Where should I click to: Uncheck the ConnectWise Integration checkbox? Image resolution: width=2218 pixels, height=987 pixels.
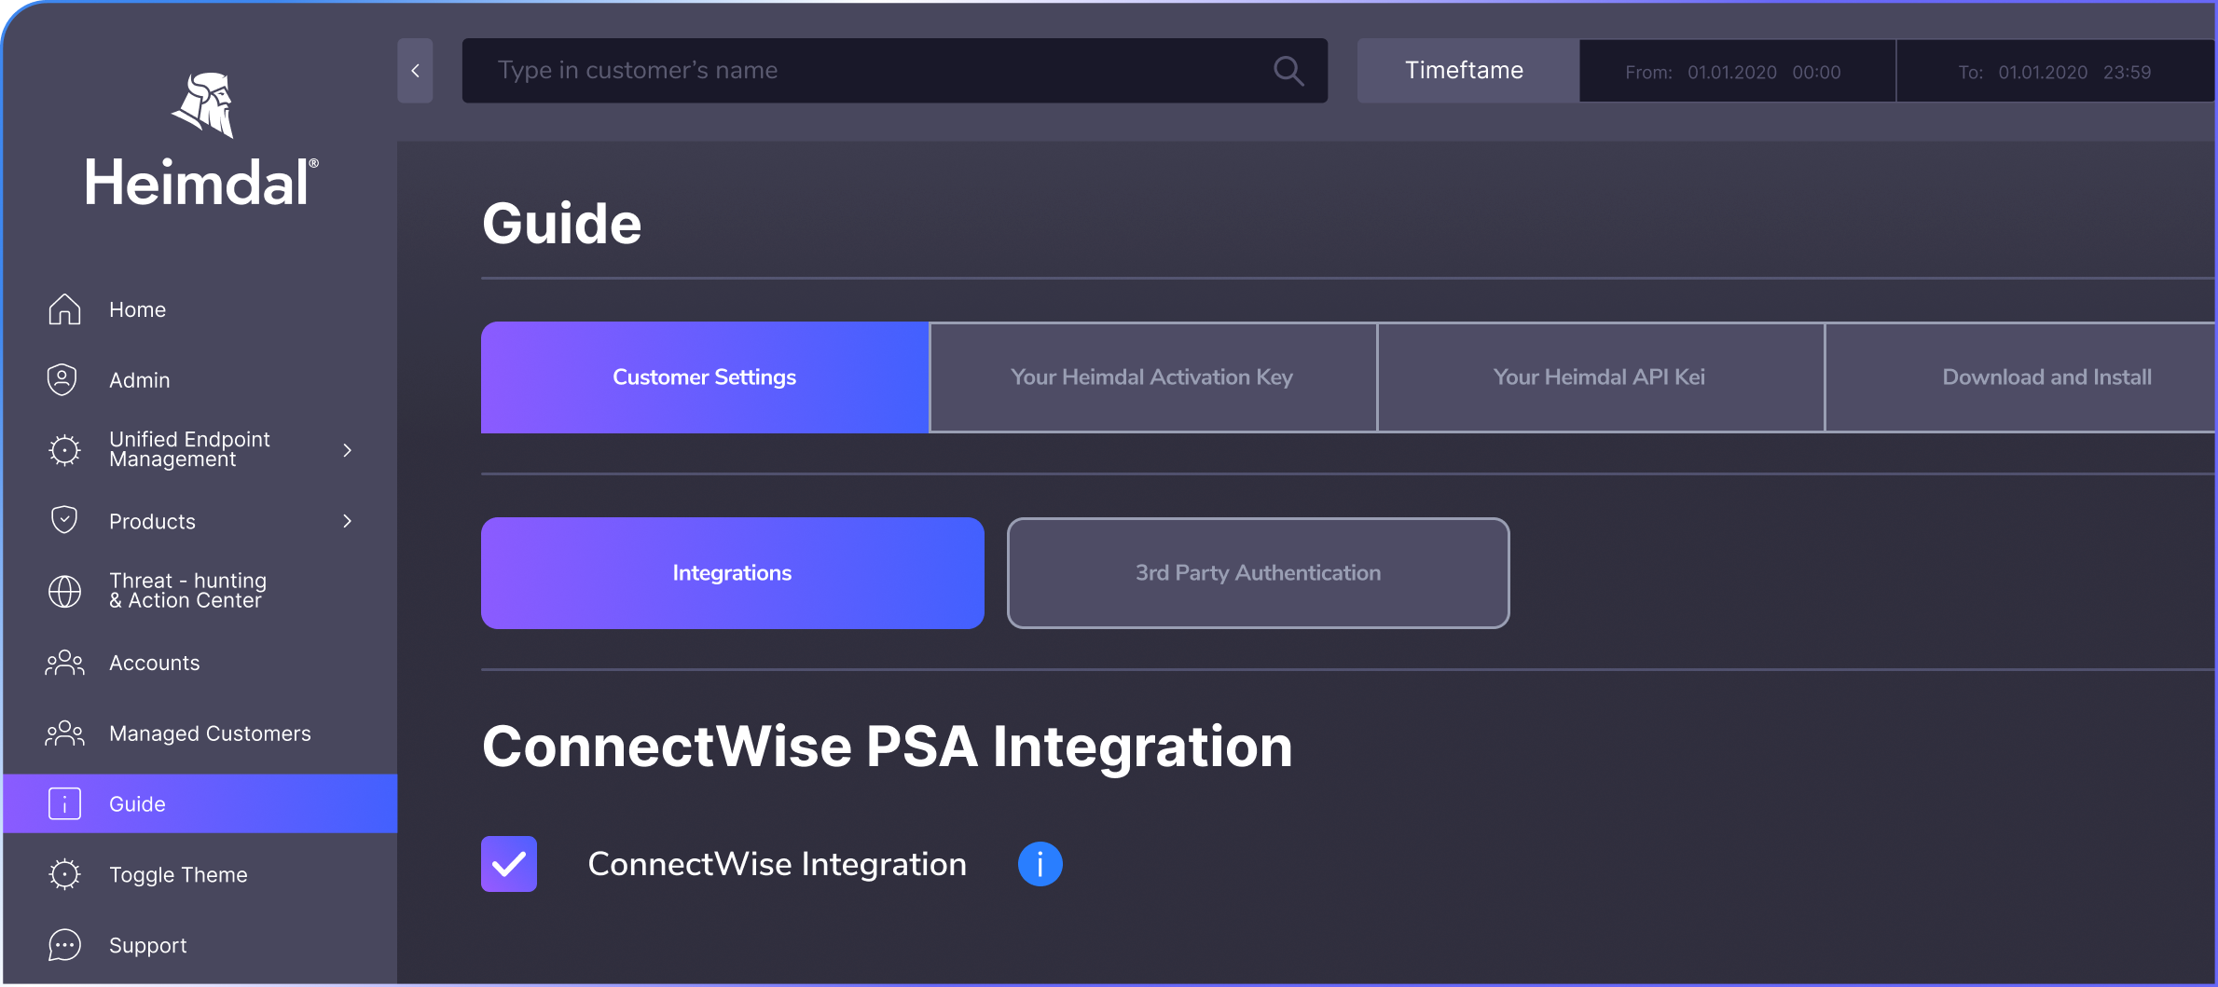pos(509,864)
